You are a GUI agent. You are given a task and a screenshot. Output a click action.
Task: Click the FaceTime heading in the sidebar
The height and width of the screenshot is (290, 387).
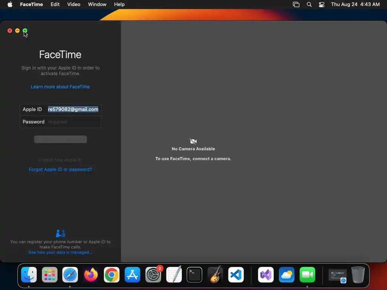click(60, 54)
